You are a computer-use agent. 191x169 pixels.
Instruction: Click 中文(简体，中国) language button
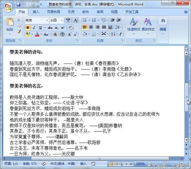64,164
